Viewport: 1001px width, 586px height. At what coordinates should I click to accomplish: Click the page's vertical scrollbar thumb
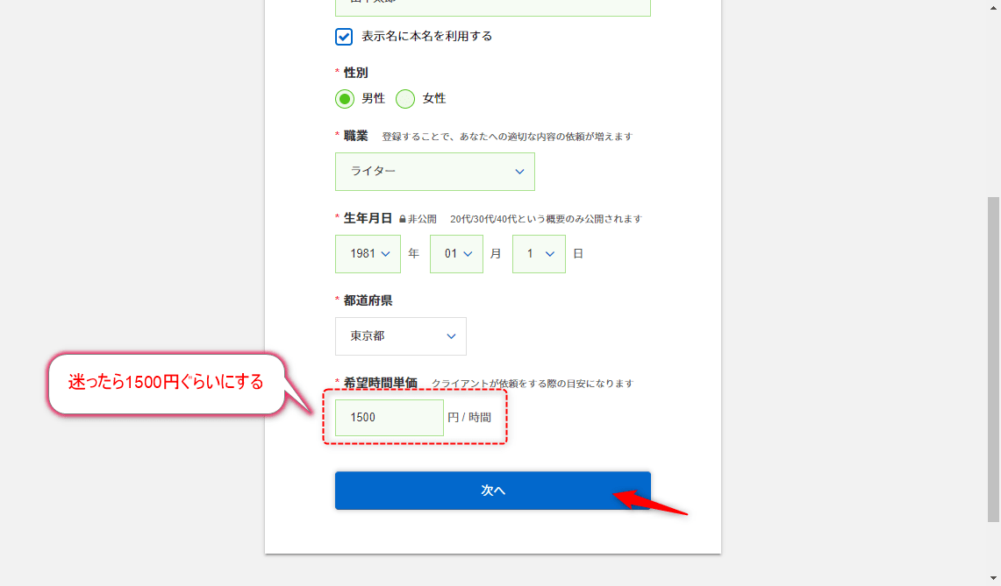[993, 359]
